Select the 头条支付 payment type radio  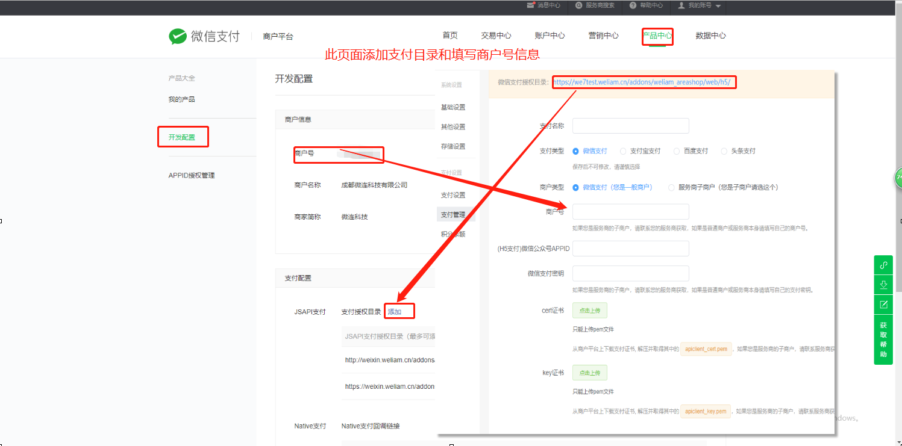click(724, 151)
